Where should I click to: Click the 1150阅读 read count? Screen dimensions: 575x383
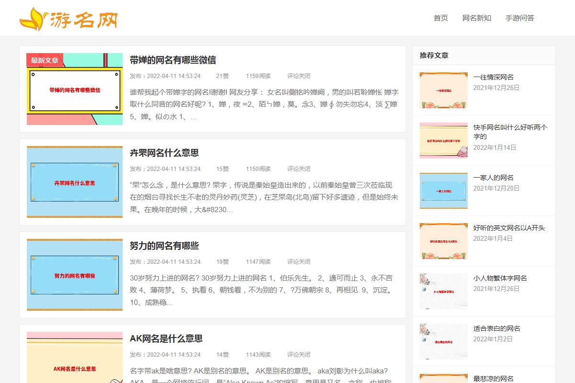258,169
